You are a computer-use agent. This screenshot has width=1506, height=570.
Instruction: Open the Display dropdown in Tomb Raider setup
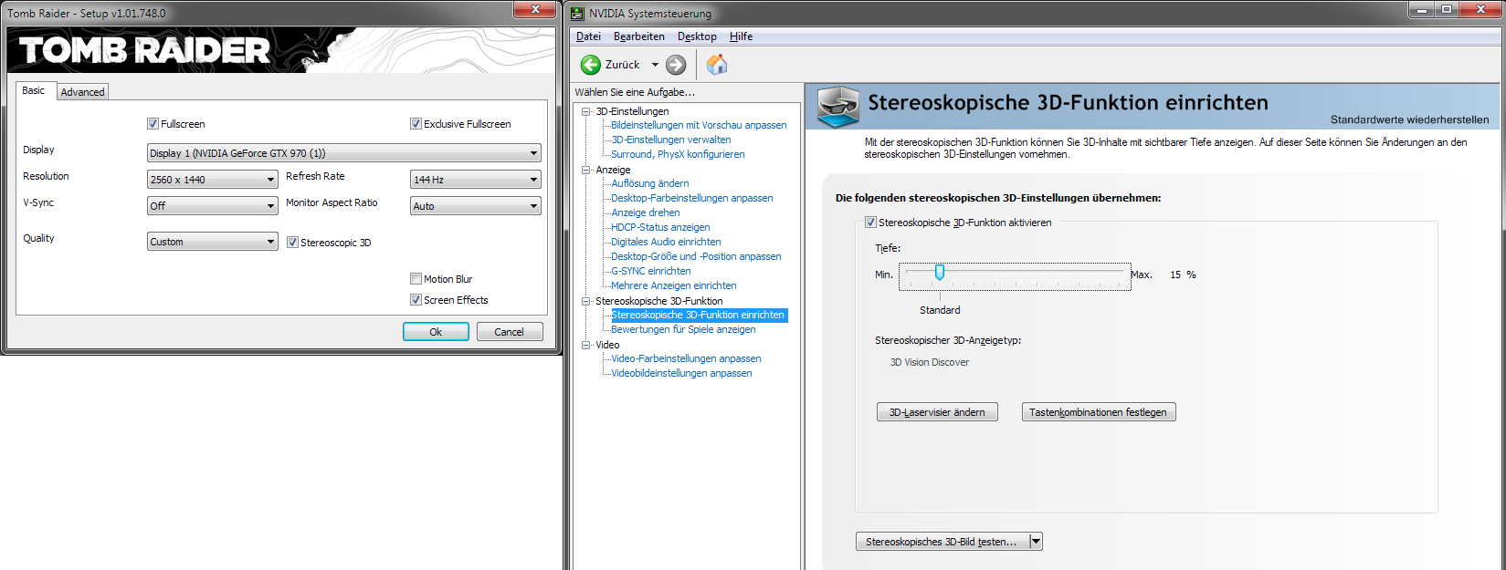point(343,153)
